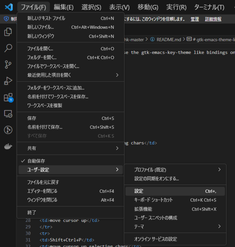Click the VS Code logo icon
Image resolution: width=235 pixels, height=247 pixels.
(9, 7)
